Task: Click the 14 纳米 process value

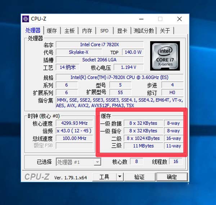Action: tap(68, 67)
